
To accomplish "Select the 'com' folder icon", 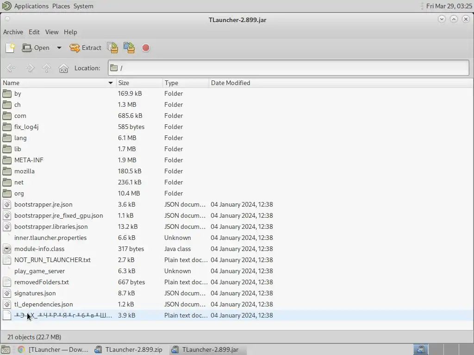I will tap(7, 116).
